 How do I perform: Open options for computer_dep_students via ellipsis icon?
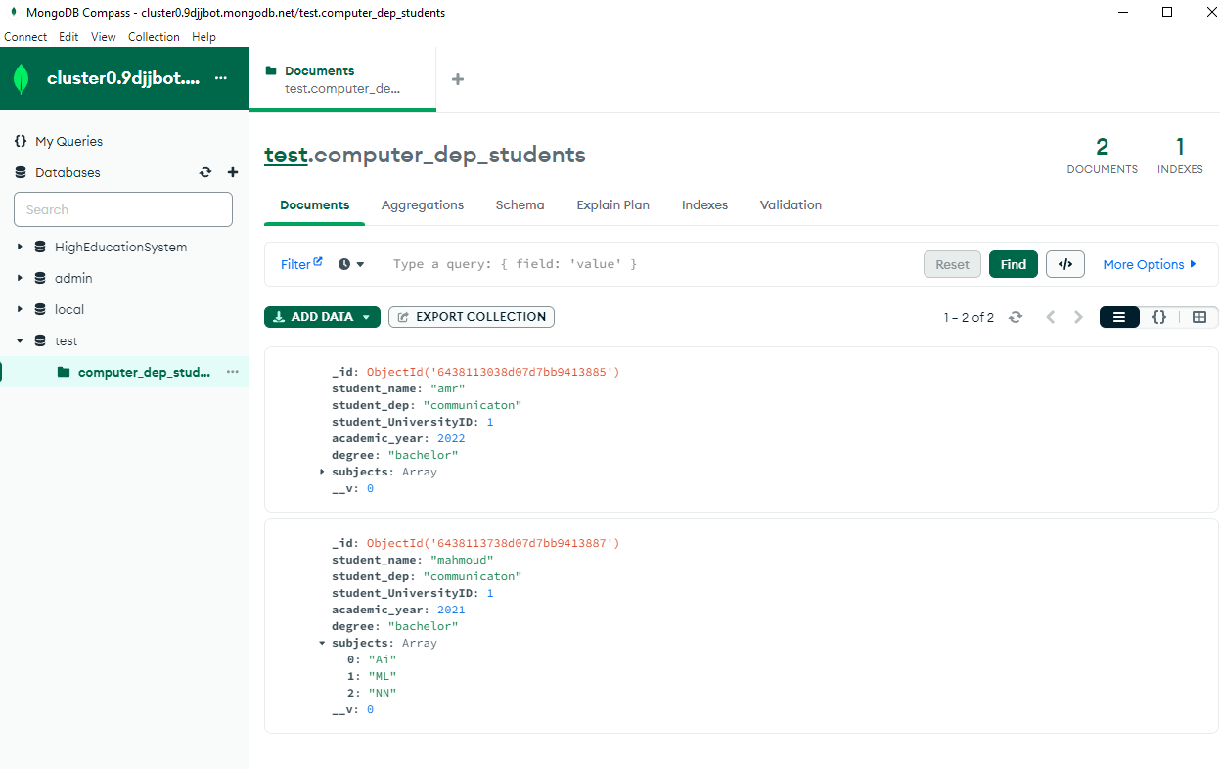coord(232,372)
